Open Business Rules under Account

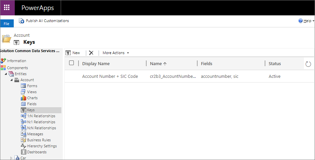tap(39, 140)
